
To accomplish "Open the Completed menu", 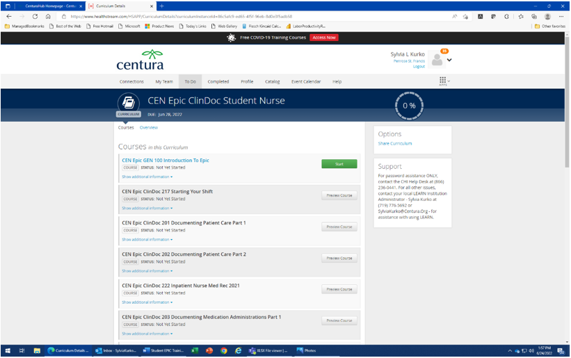I will [218, 81].
